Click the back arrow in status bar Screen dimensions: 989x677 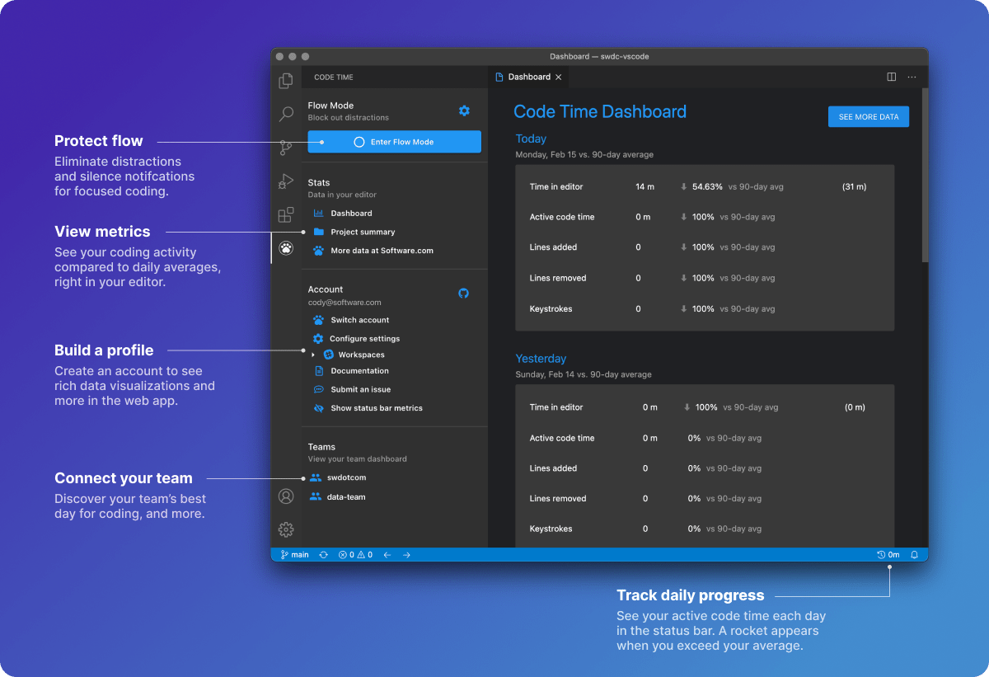pos(387,555)
